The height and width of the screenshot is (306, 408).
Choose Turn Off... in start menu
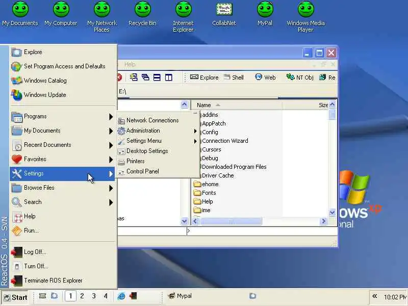tap(62, 266)
